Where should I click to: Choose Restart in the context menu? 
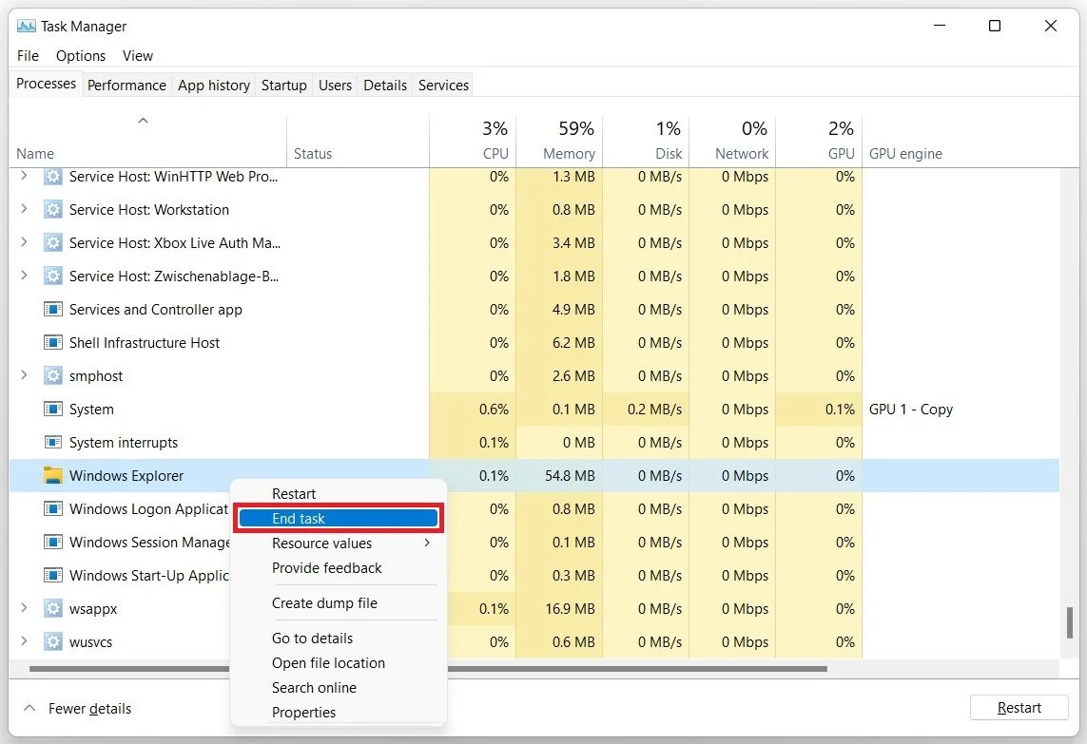click(339, 494)
